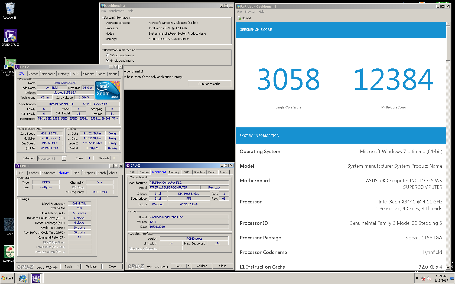Click the Bus Speed value 215.60 MHz

tap(50, 143)
